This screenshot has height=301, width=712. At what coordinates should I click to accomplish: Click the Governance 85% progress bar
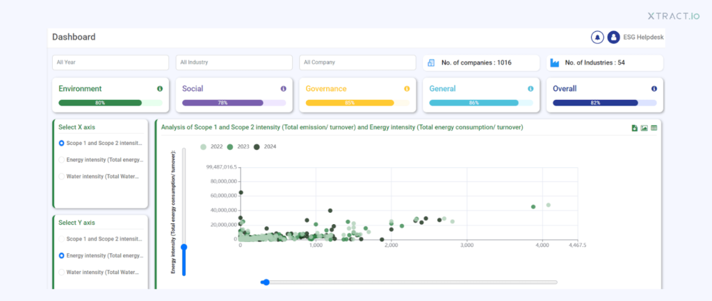click(x=357, y=103)
